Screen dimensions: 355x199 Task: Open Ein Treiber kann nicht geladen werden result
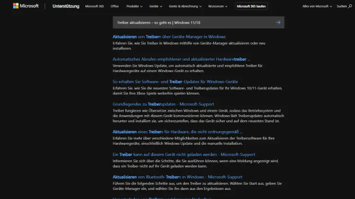point(184,154)
